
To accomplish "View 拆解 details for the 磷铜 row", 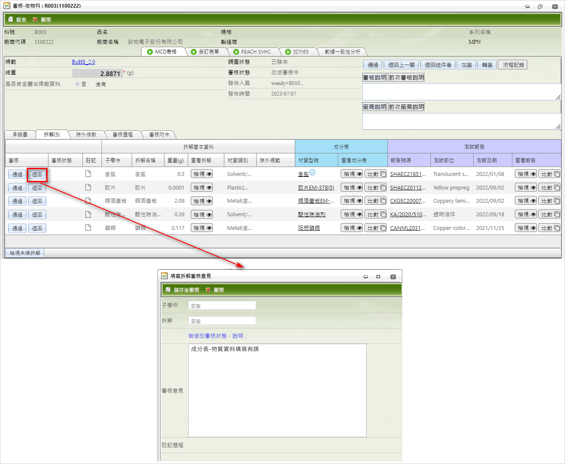I will (x=202, y=228).
